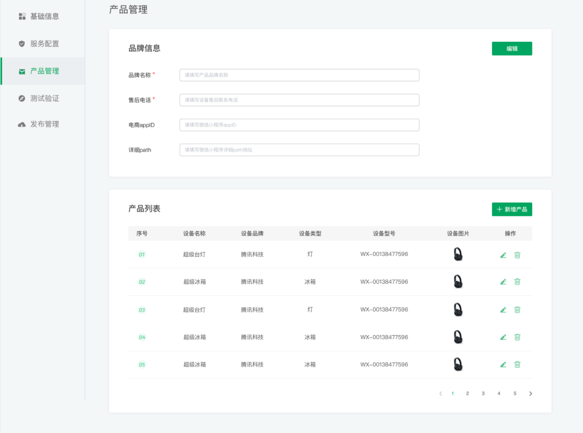Delete row 01 using trash icon
This screenshot has width=583, height=433.
click(x=517, y=255)
